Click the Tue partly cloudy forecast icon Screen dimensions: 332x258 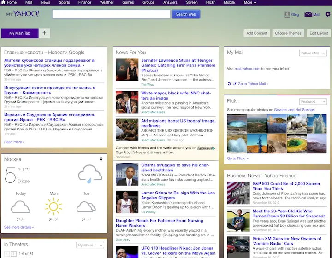point(86,207)
